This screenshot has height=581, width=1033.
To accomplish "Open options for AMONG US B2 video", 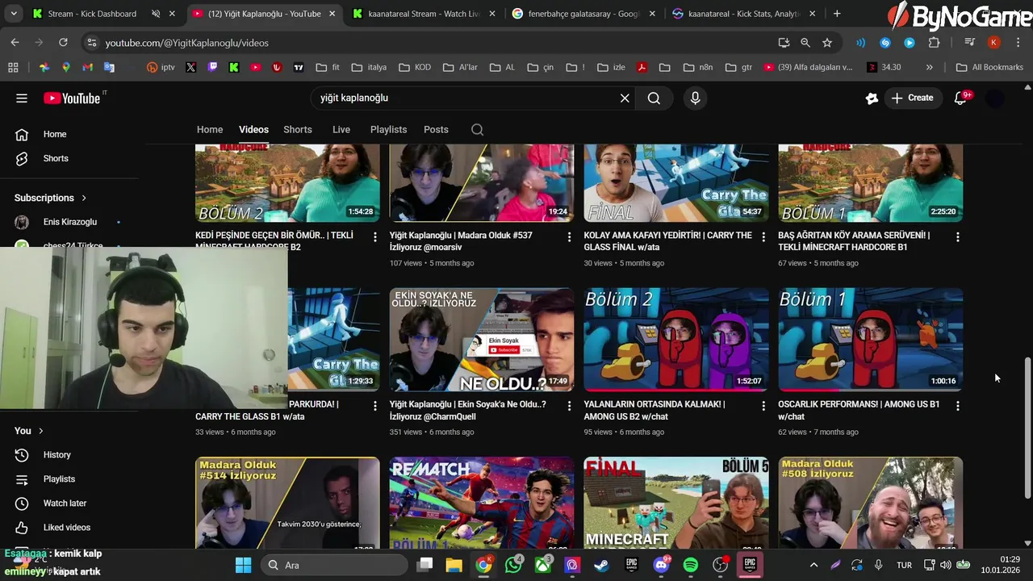I will (x=763, y=406).
